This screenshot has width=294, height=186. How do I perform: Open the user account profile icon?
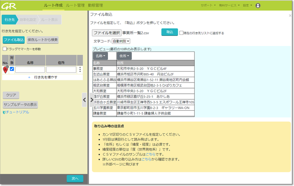(x=271, y=6)
